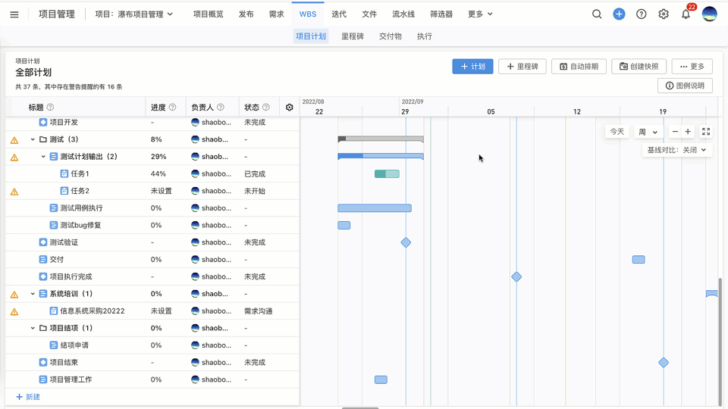The image size is (728, 409).
Task: Click the + 新建 link
Action: 28,397
